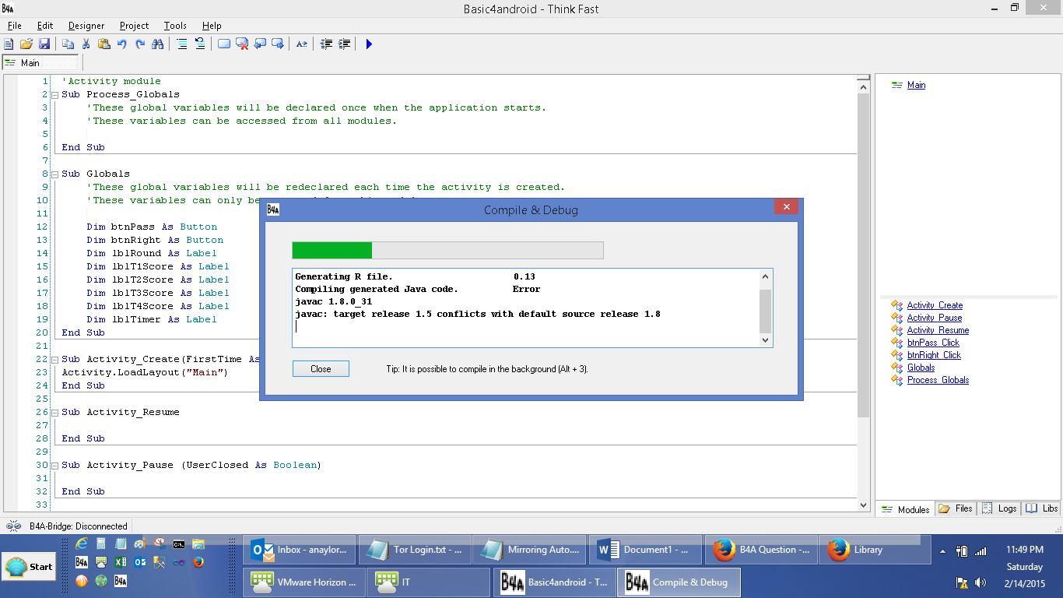Image resolution: width=1063 pixels, height=598 pixels.
Task: Switch to the Files tab
Action: point(956,508)
